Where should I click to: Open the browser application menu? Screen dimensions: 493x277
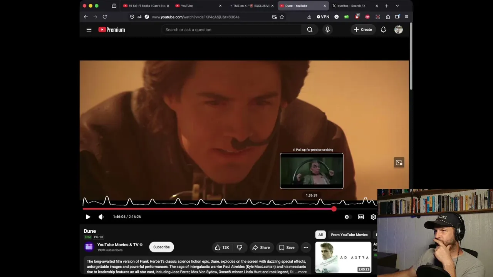[x=406, y=17]
